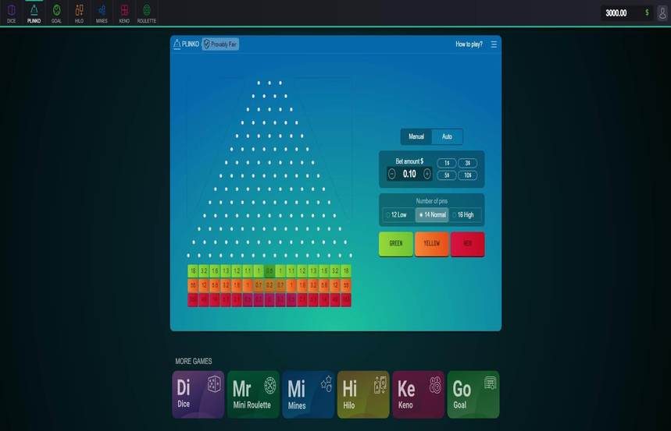The height and width of the screenshot is (431, 671).
Task: Switch to the Auto betting tab
Action: tap(447, 136)
